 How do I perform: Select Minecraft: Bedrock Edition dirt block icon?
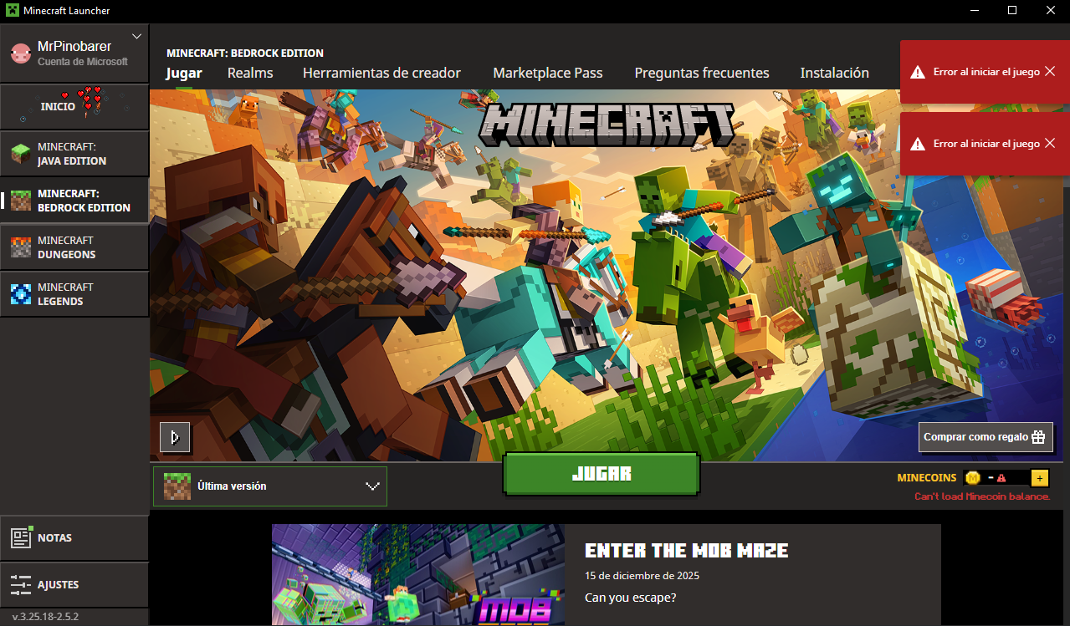coord(21,201)
